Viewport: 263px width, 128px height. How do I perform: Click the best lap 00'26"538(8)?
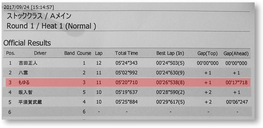tap(170, 82)
